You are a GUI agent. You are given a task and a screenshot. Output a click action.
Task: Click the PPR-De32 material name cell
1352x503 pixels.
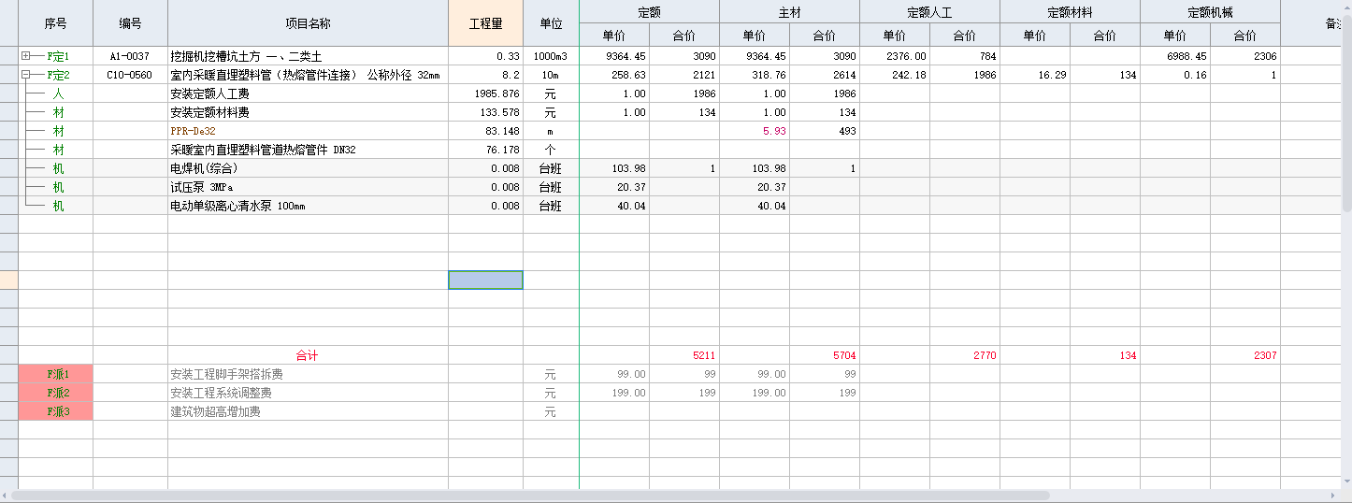pyautogui.click(x=193, y=131)
